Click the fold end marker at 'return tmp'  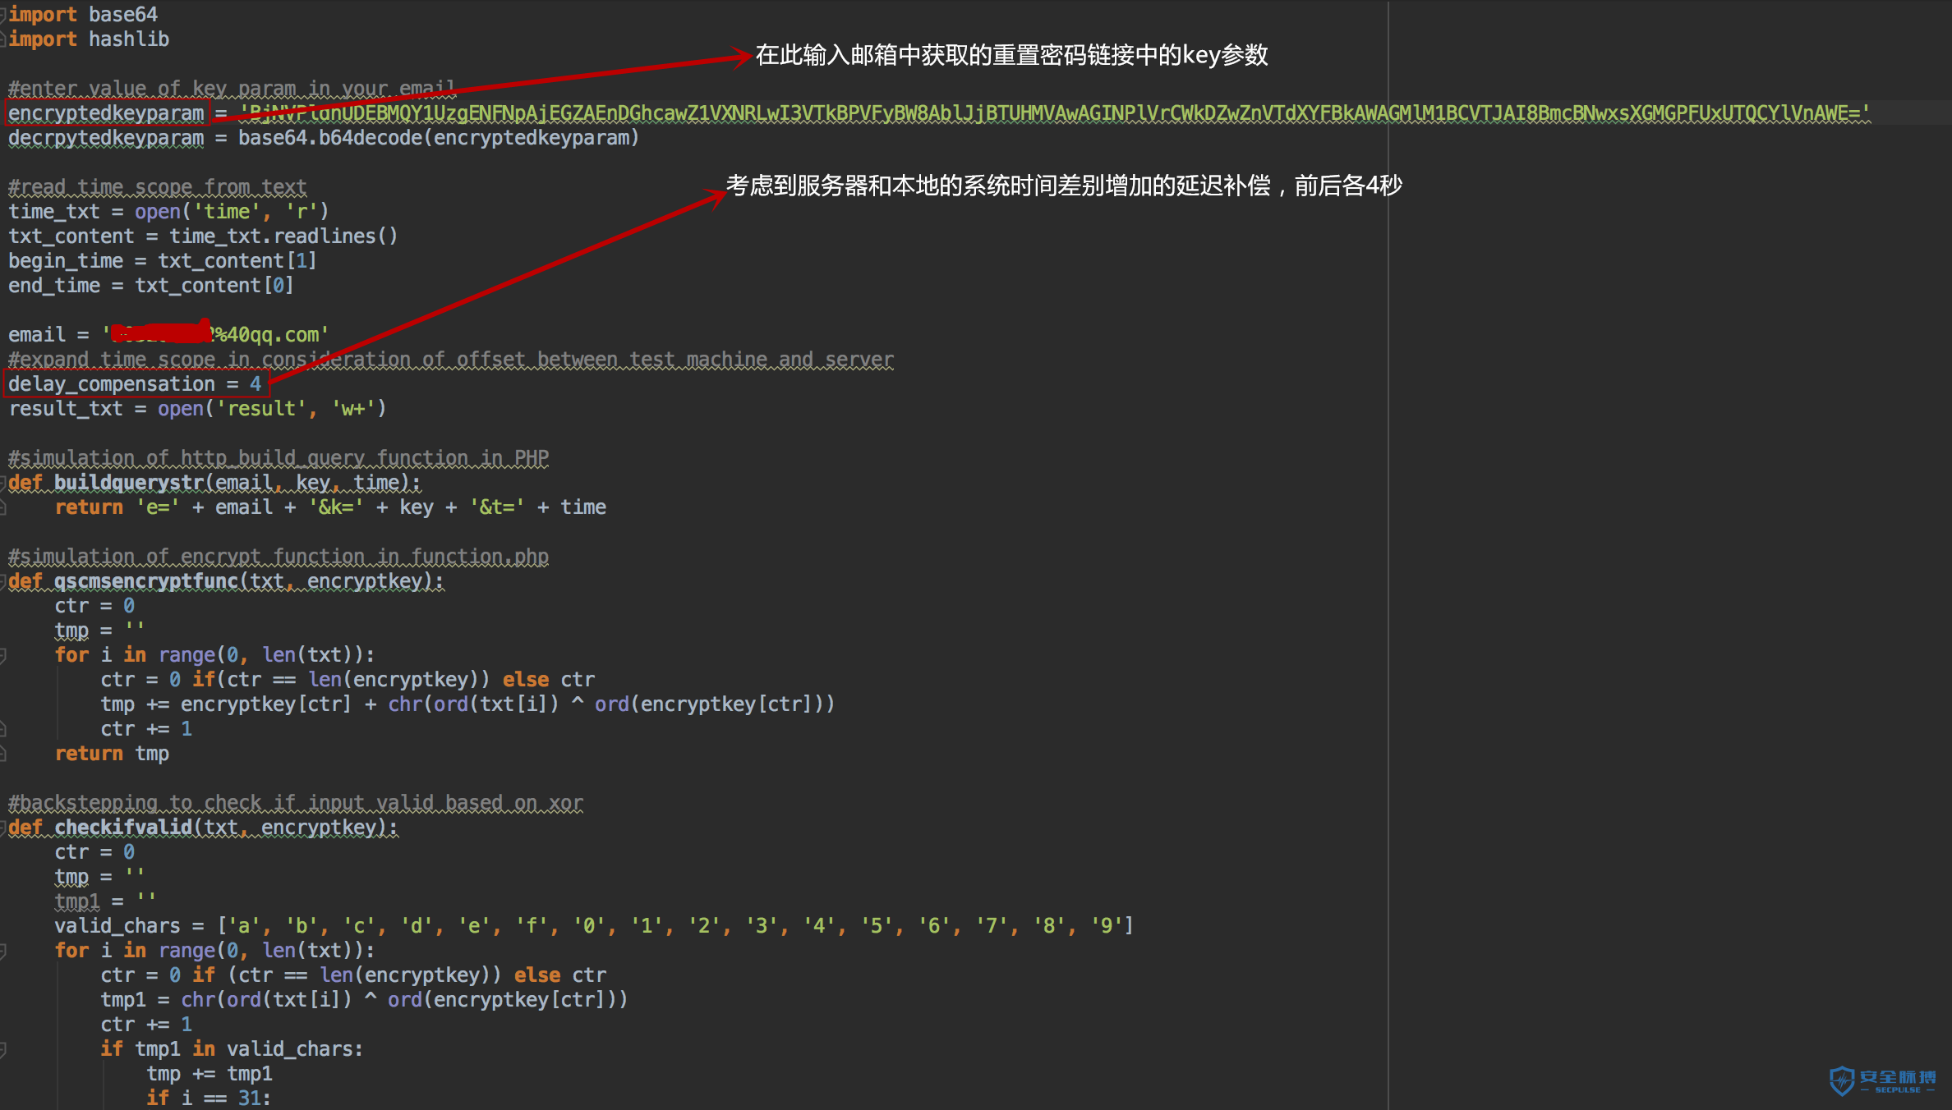pyautogui.click(x=3, y=754)
